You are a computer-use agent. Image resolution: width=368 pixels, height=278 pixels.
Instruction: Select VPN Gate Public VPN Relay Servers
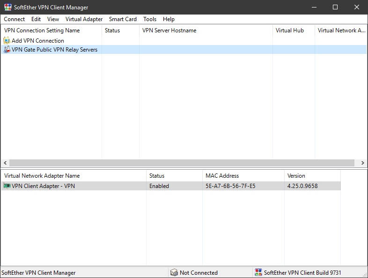pyautogui.click(x=184, y=49)
